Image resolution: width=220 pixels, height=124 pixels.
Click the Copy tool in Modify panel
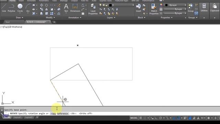tap(42, 9)
